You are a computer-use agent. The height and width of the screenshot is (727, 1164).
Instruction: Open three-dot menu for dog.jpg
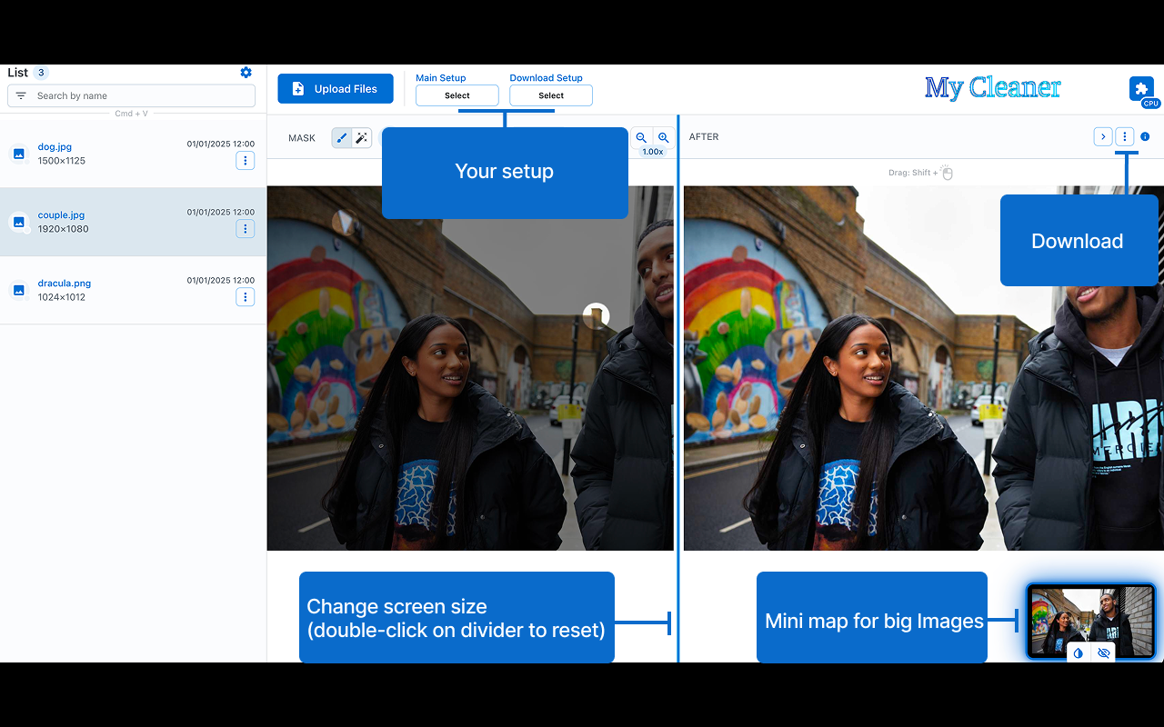[245, 161]
